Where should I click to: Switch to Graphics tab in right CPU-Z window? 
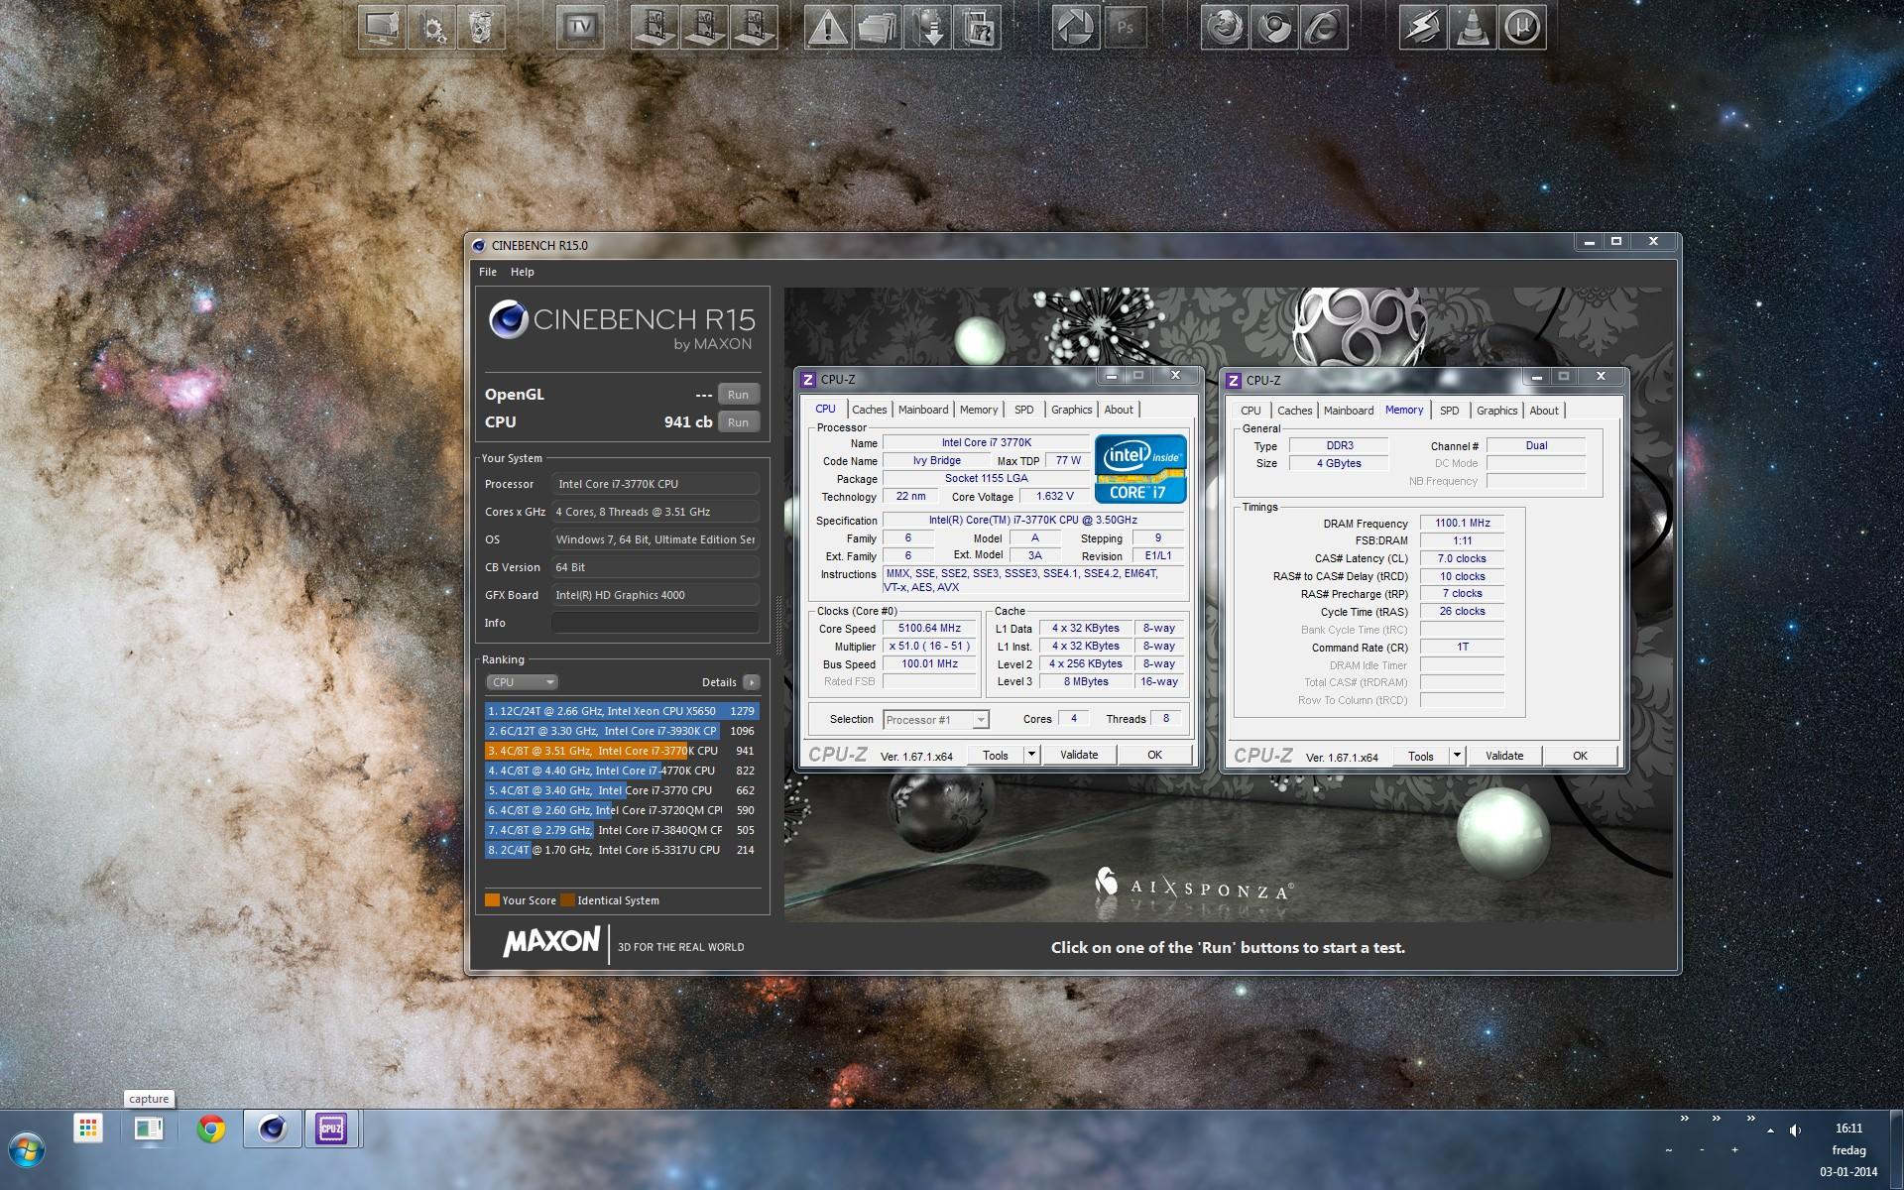click(x=1496, y=411)
